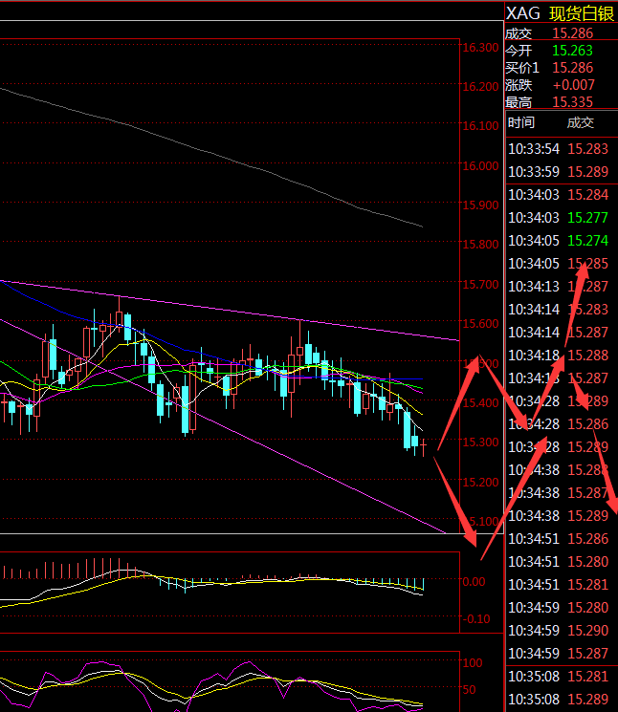Click the 涨跌 label

(519, 85)
